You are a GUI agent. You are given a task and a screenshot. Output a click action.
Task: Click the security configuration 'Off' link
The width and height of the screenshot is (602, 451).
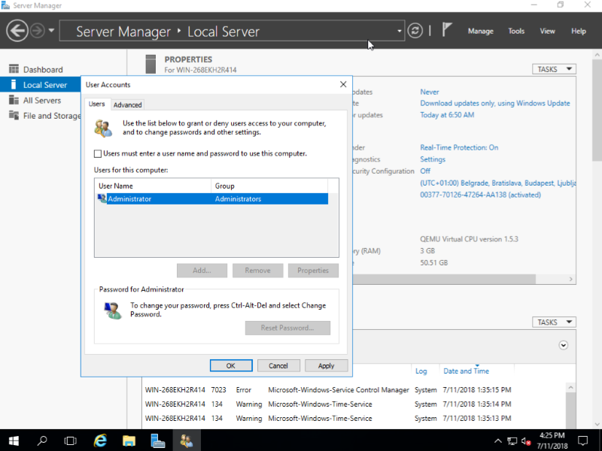[425, 171]
